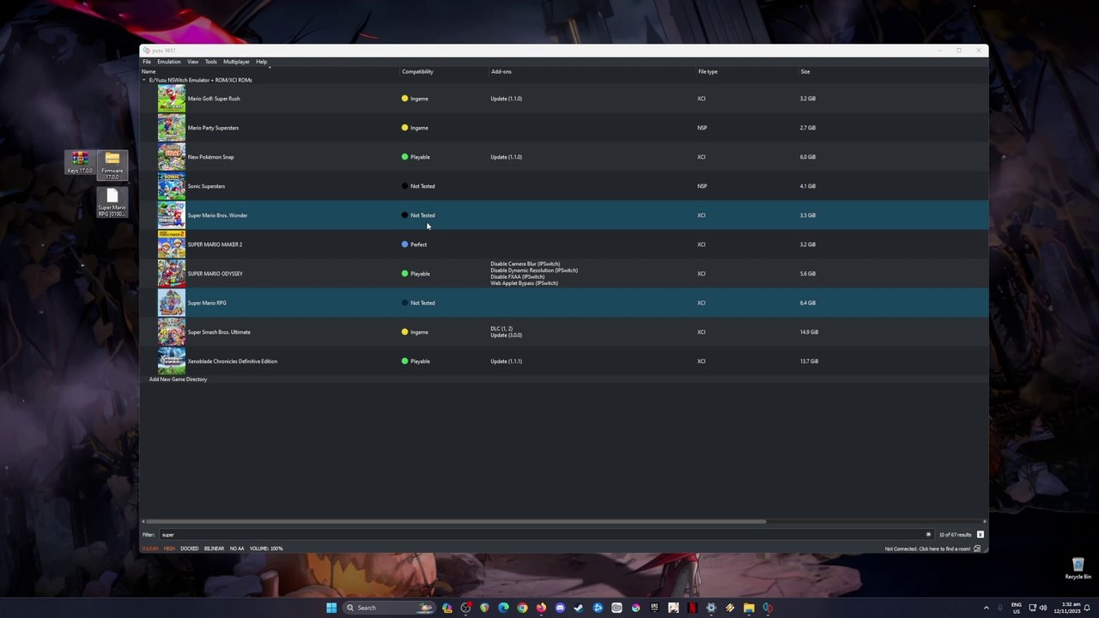Click Not Connected find a room link
The height and width of the screenshot is (618, 1099).
pos(927,549)
